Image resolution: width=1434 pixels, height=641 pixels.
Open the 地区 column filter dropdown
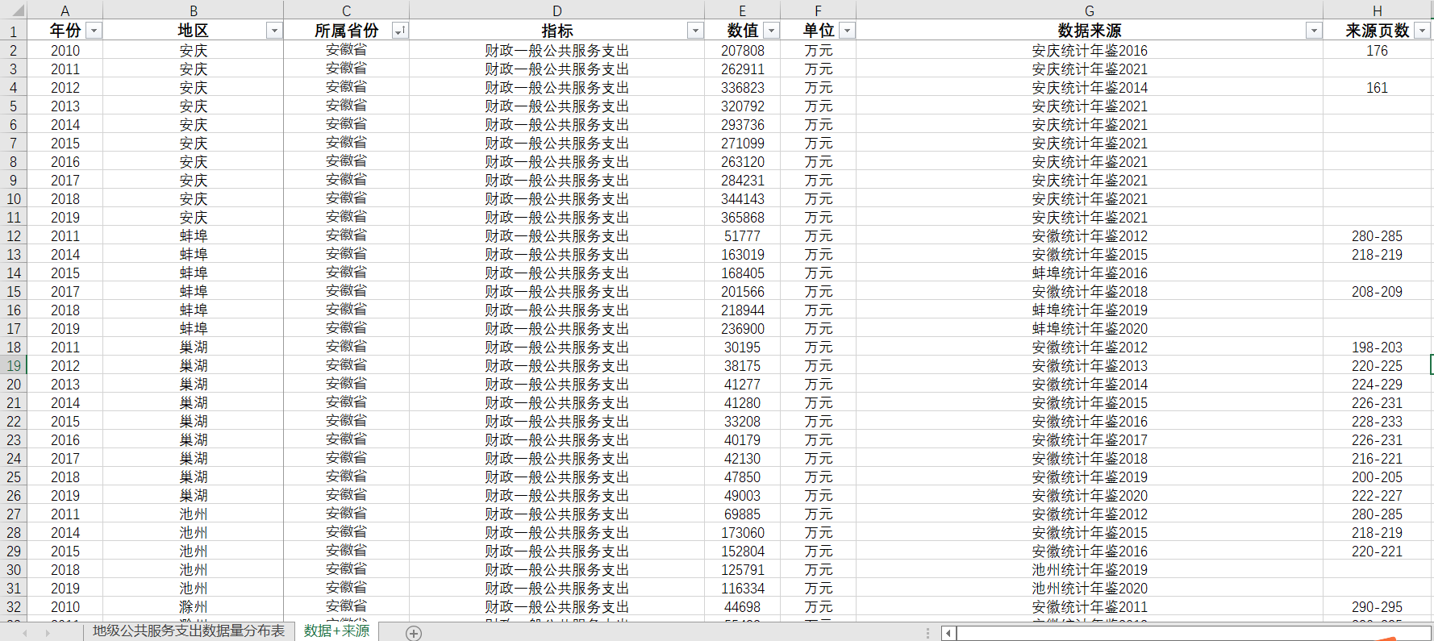click(x=274, y=31)
